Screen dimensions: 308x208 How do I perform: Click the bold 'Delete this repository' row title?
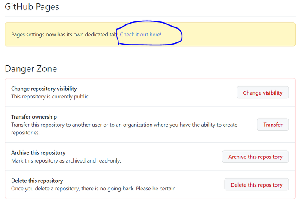tap(37, 181)
